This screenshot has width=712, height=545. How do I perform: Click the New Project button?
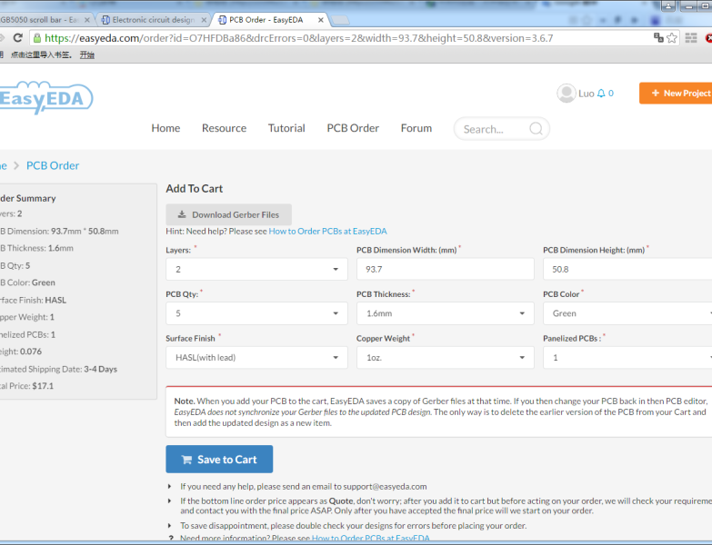677,94
